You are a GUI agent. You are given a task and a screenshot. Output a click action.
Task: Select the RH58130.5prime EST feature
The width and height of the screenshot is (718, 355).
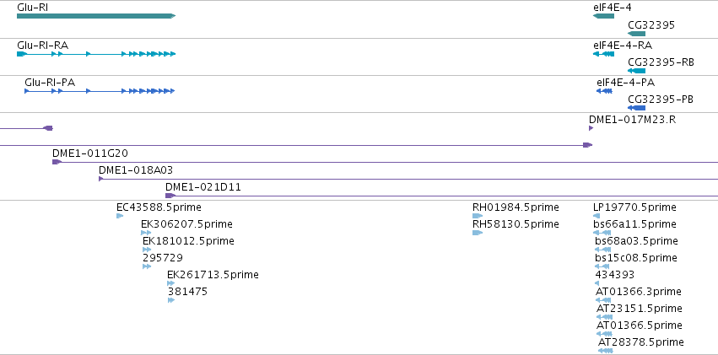478,233
